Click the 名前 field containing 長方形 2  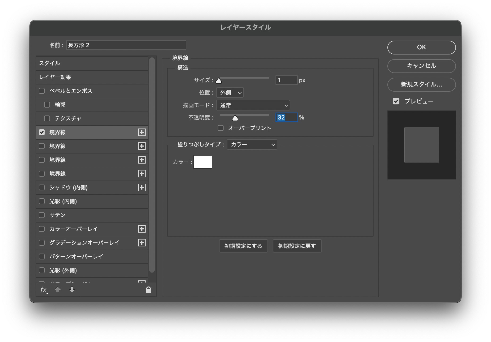(126, 45)
